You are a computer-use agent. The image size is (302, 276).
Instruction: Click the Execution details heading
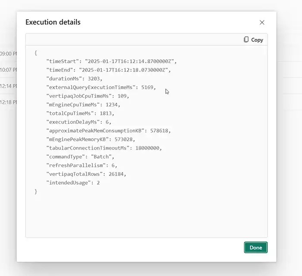pos(53,22)
